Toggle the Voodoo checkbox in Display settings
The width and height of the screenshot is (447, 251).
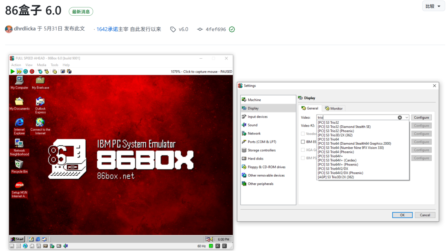click(303, 134)
